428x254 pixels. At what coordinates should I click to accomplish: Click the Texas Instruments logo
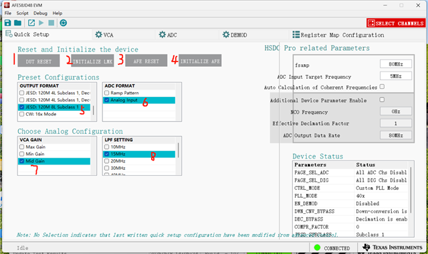[x=392, y=247]
